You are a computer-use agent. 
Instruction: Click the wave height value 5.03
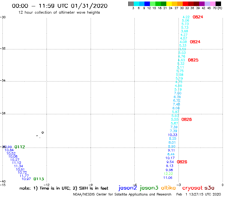pos(182,53)
